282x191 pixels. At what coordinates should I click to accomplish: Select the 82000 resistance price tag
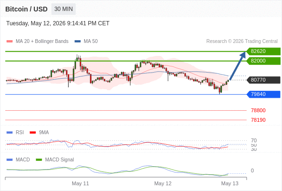click(x=263, y=61)
